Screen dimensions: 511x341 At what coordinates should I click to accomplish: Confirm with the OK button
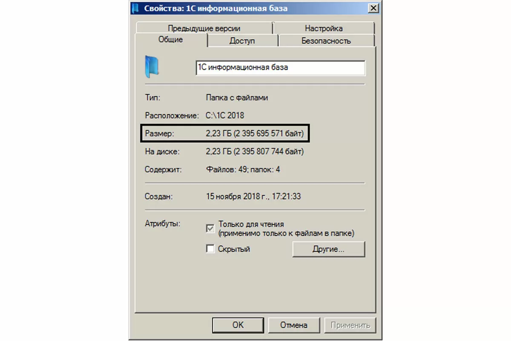click(238, 325)
